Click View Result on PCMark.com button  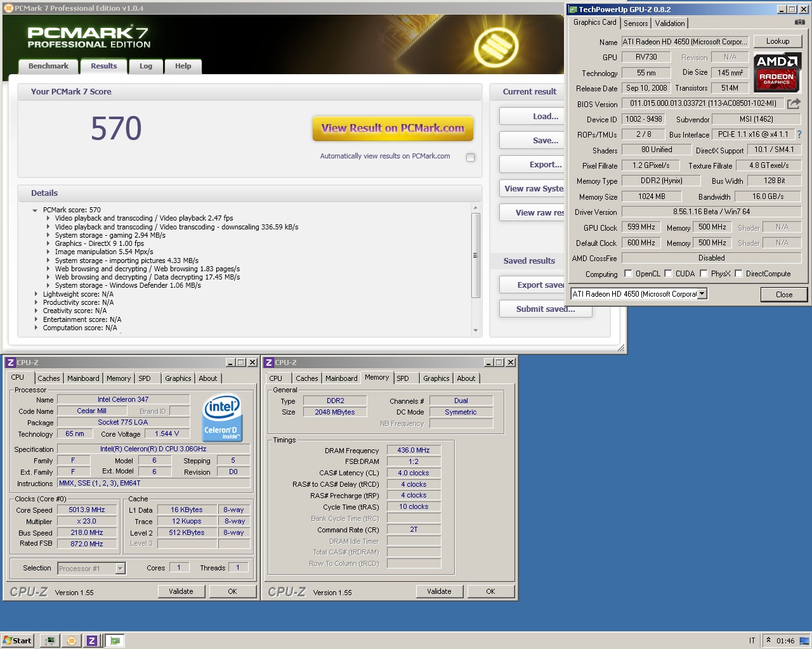[393, 128]
